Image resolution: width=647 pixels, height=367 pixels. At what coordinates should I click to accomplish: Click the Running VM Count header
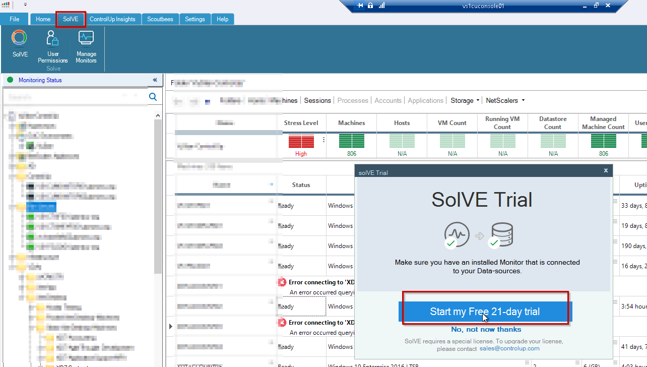503,123
